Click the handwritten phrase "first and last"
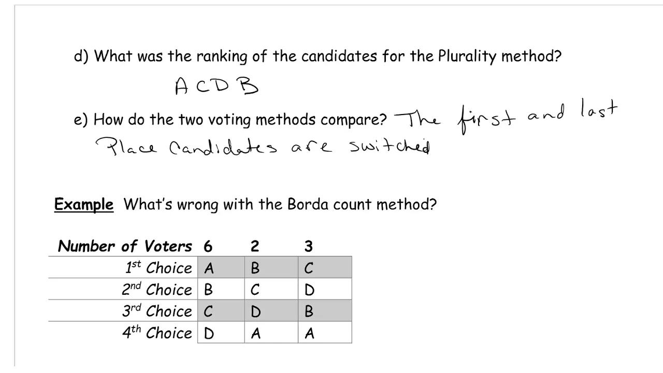The width and height of the screenshot is (663, 373). coord(538,117)
